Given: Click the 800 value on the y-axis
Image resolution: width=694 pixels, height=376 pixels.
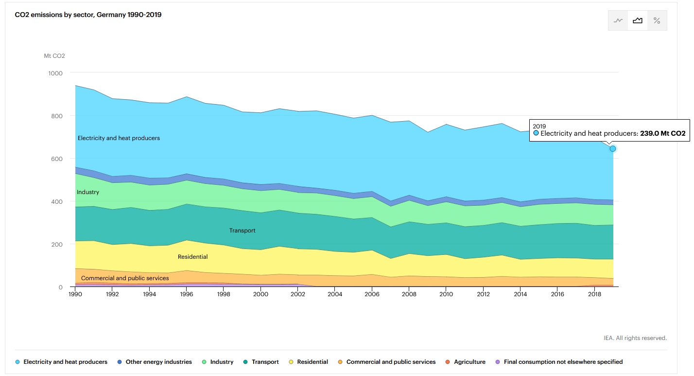Looking at the screenshot, I should point(58,116).
